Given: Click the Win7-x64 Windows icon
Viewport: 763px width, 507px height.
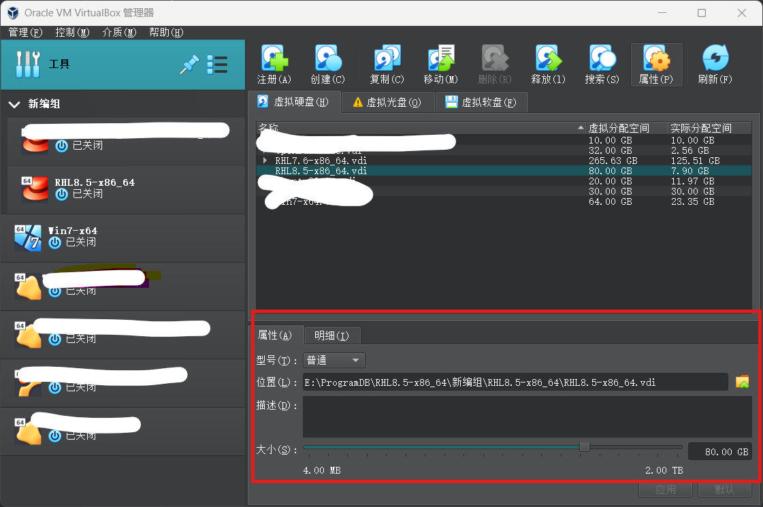Looking at the screenshot, I should click(28, 238).
